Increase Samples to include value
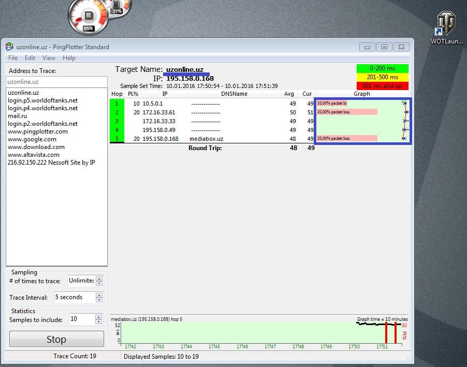Screen dimensions: 467x367 (98, 317)
